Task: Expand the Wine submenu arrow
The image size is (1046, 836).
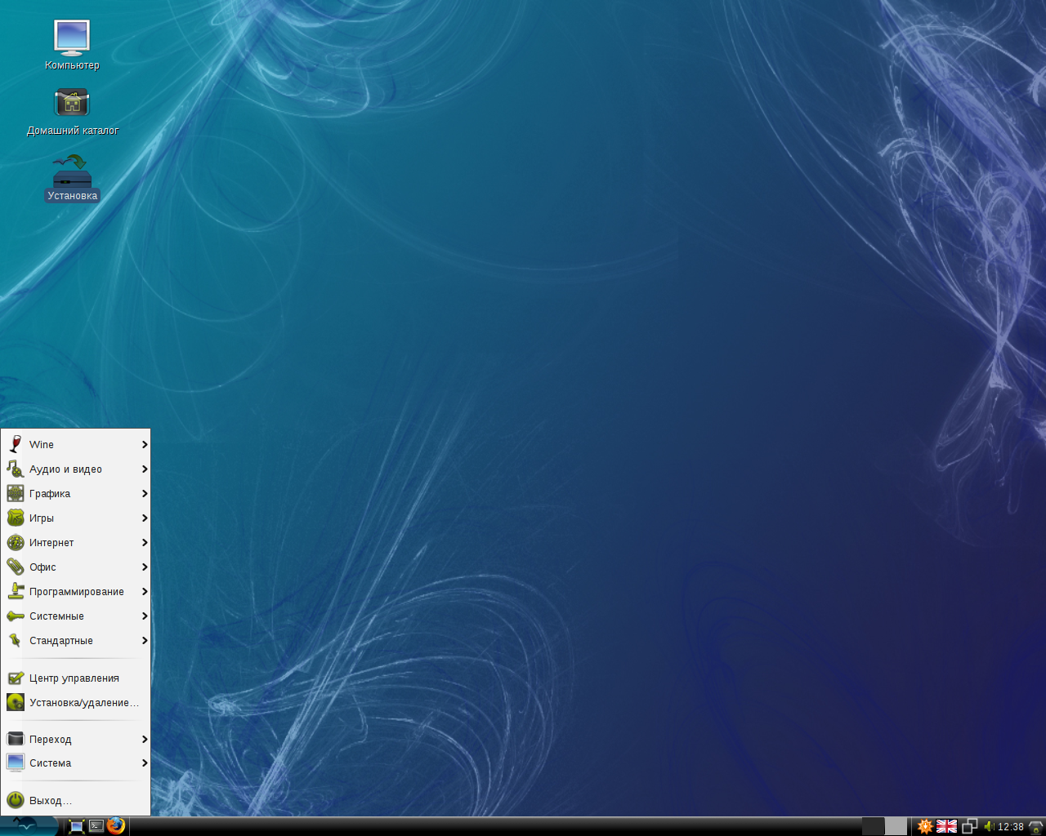Action: (x=145, y=444)
